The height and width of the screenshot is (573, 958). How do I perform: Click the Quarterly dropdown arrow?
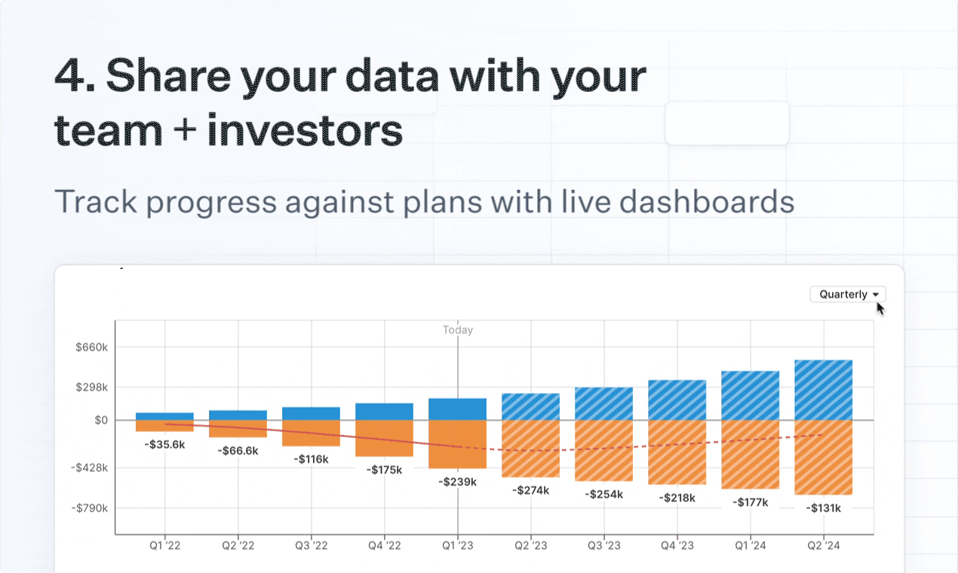click(875, 295)
